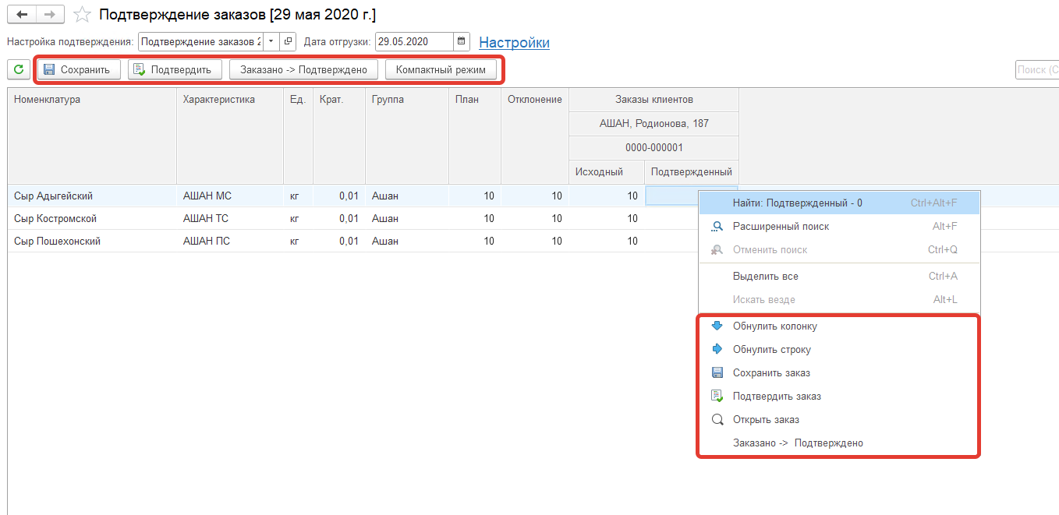
Task: Choose 'Обнулить колонку' in context menu
Action: pyautogui.click(x=774, y=326)
